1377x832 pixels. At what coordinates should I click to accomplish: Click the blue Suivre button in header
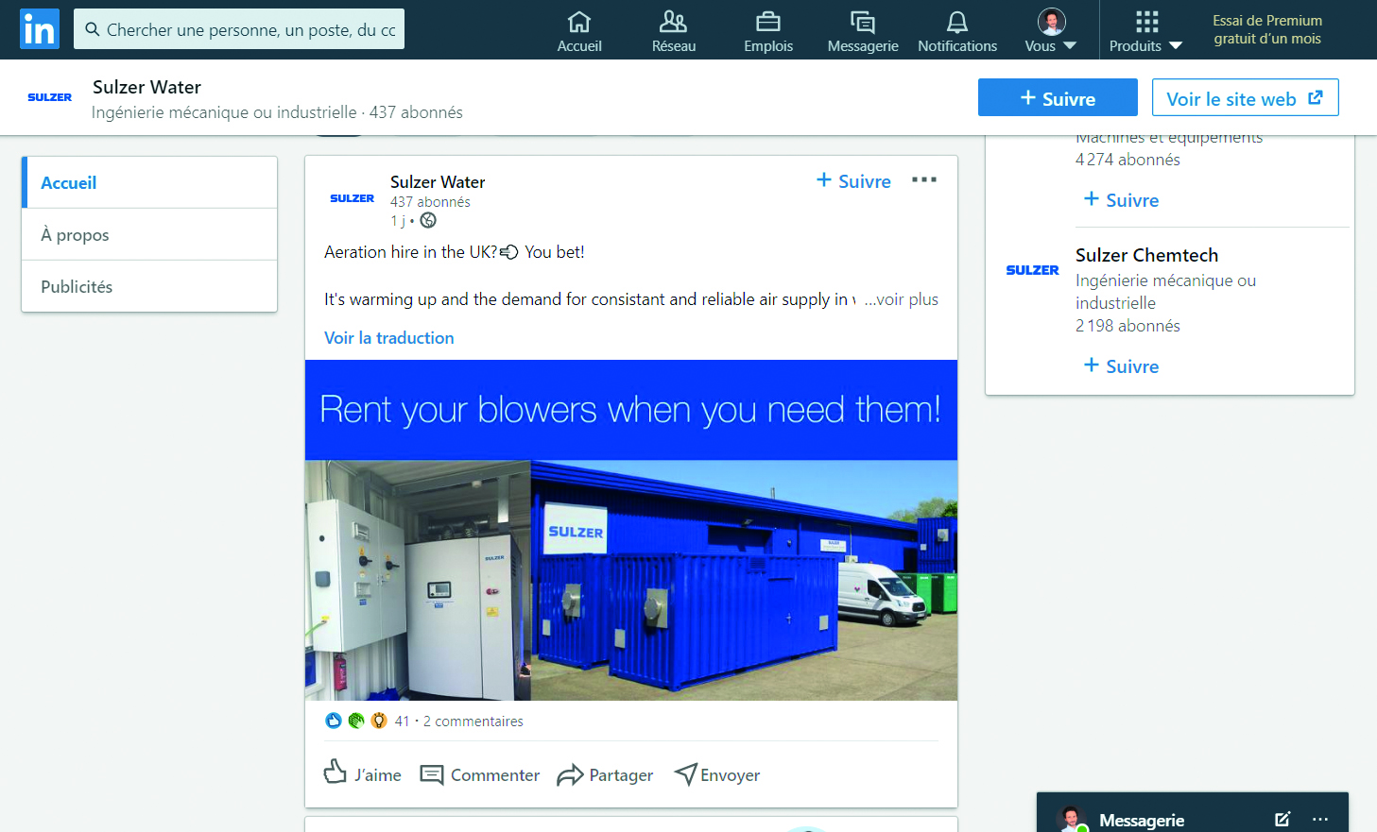tap(1058, 97)
